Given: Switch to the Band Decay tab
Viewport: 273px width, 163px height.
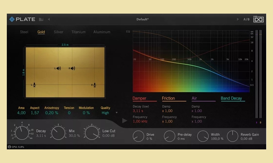Looking at the screenshot, I should click(231, 98).
